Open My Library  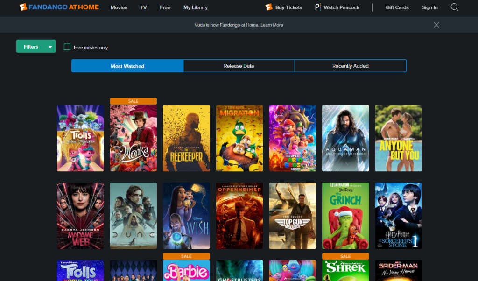(x=195, y=7)
